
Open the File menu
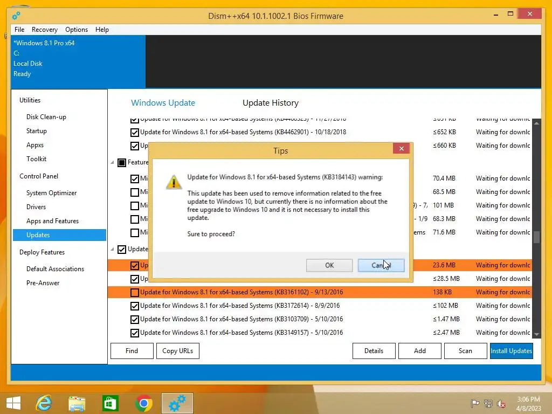pyautogui.click(x=19, y=30)
